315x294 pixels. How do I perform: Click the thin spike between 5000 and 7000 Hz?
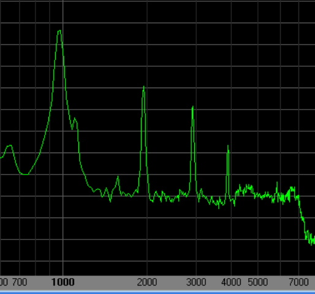pos(277,183)
